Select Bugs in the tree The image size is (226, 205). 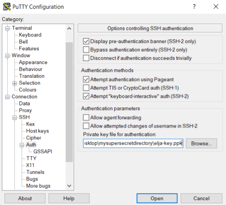pos(32,179)
